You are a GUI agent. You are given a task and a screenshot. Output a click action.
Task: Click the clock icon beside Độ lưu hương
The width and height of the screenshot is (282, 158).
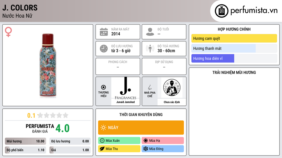[104, 49]
